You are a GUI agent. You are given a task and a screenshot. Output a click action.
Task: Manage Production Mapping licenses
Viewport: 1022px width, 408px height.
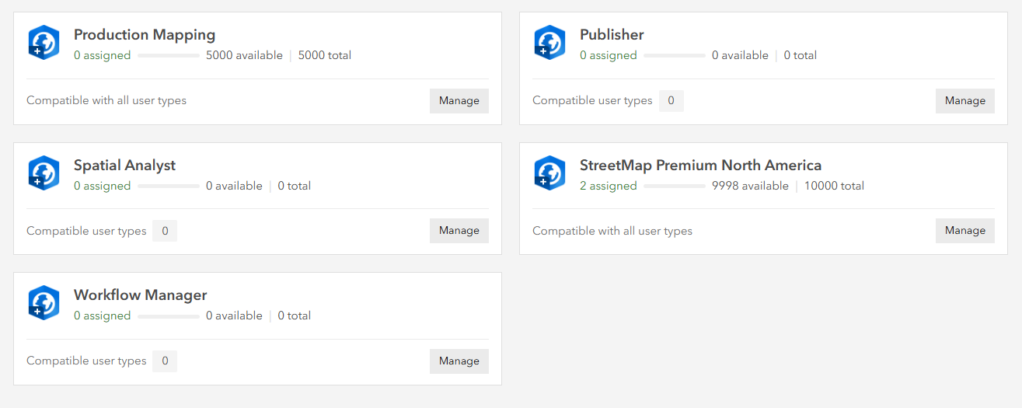(459, 100)
